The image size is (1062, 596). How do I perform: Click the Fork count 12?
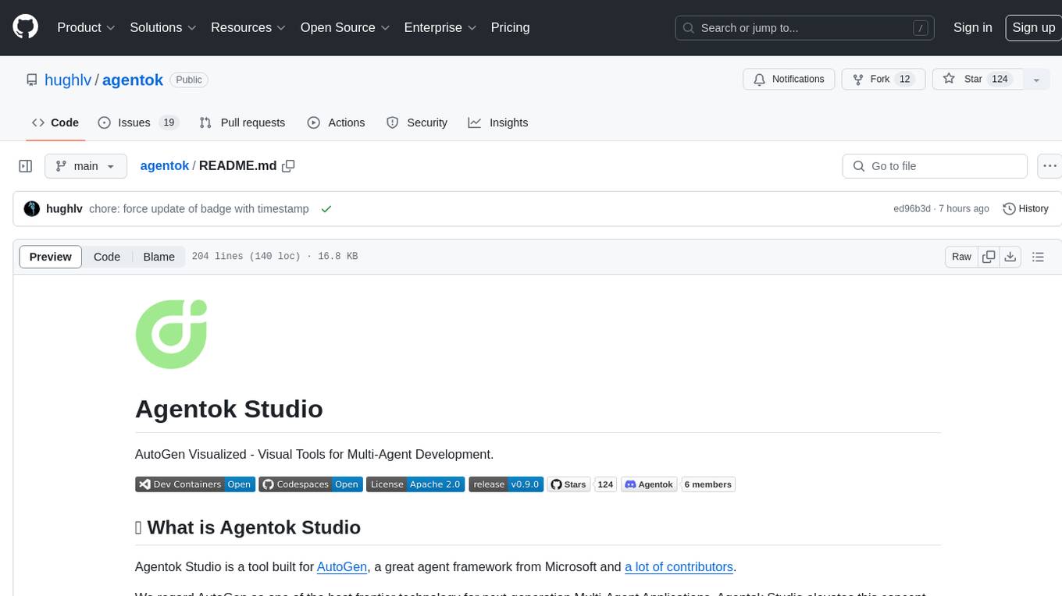905,80
